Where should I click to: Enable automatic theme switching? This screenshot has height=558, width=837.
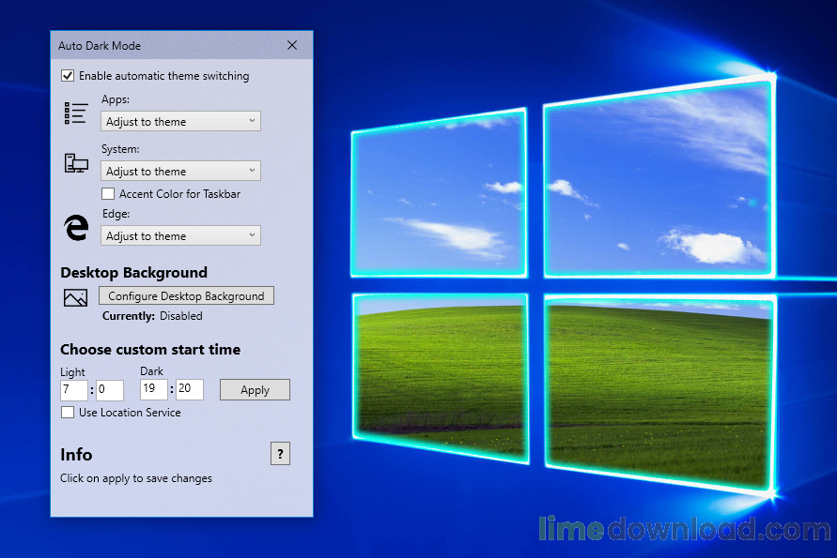tap(67, 75)
